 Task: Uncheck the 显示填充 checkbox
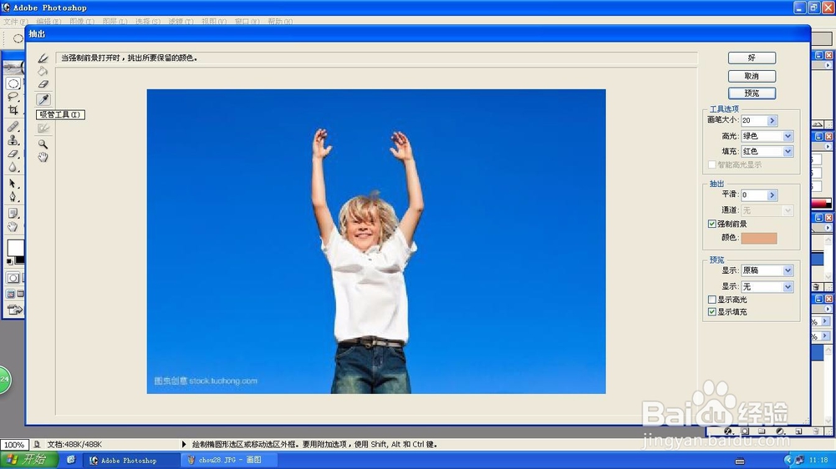(x=711, y=312)
